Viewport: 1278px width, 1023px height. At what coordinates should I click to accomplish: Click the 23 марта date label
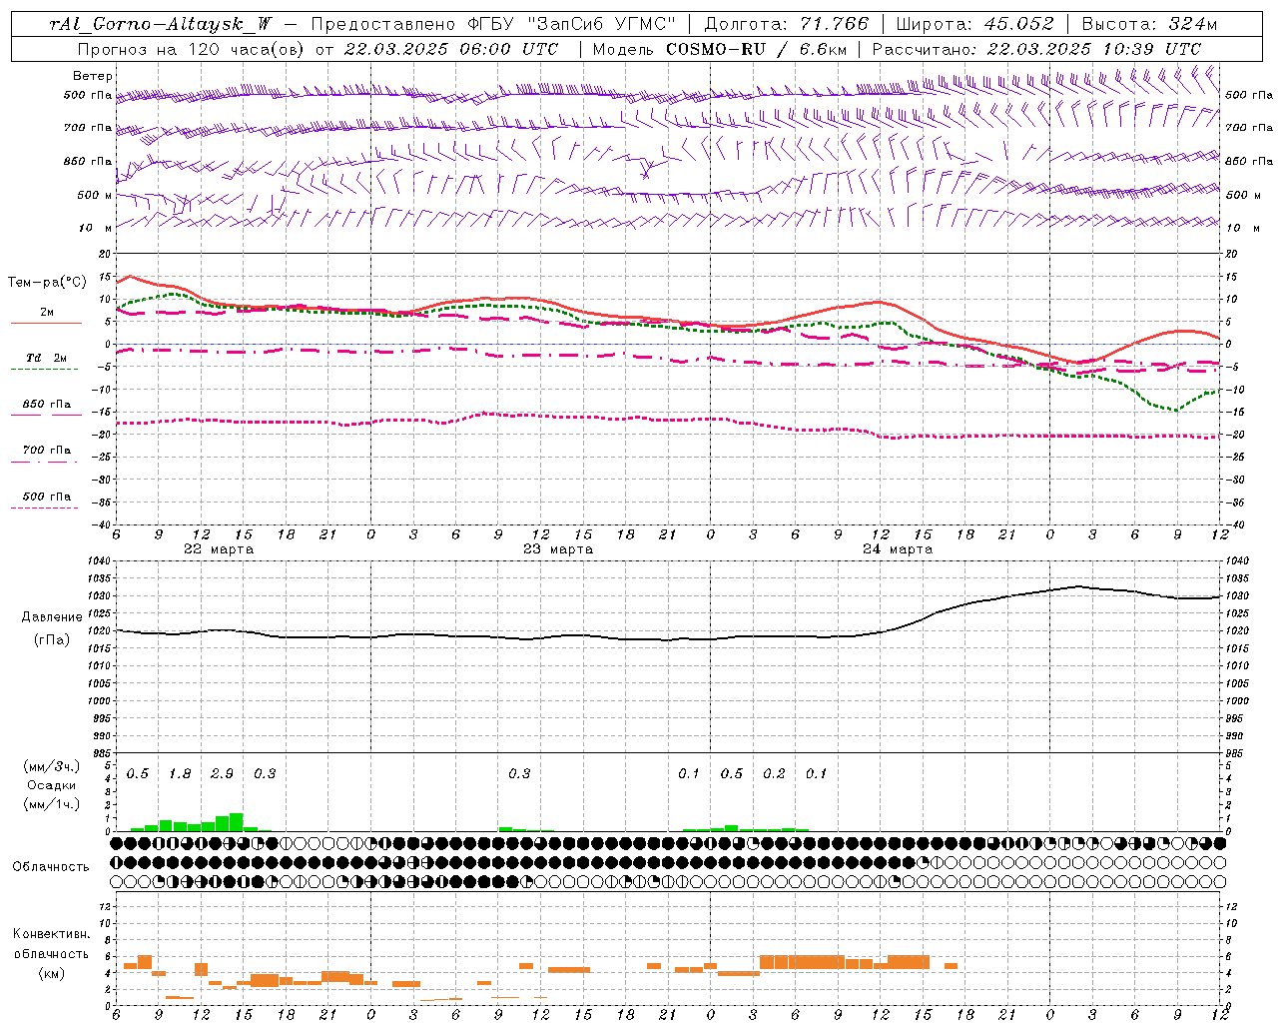point(558,549)
